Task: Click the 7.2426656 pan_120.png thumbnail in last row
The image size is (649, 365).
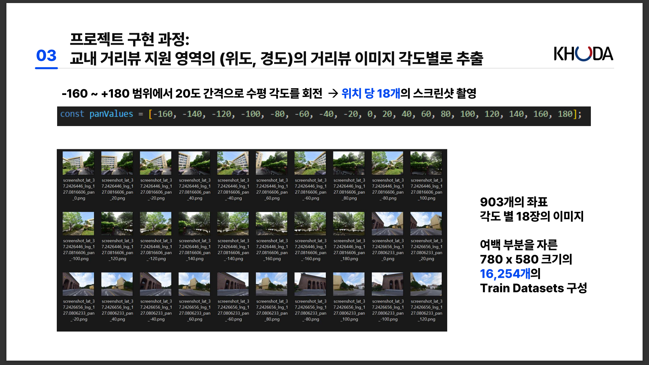Action: [x=426, y=284]
